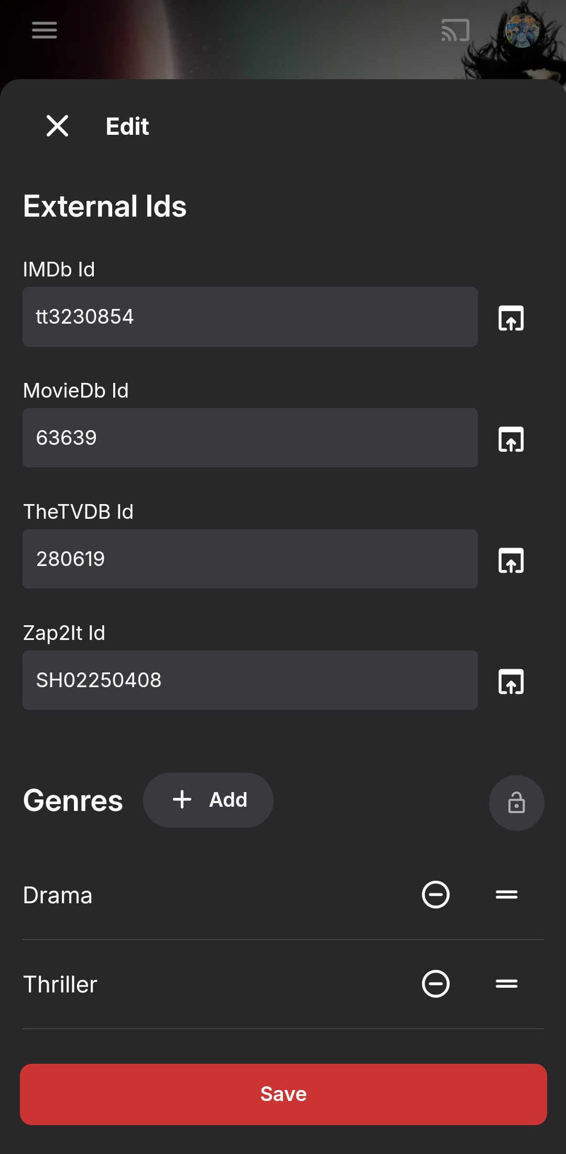Save the metadata changes
Screen dimensions: 566x1154
(x=283, y=1094)
